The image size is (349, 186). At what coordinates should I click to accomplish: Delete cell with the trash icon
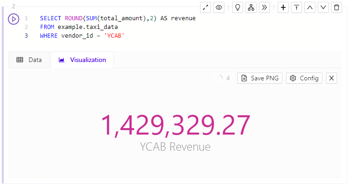337,7
